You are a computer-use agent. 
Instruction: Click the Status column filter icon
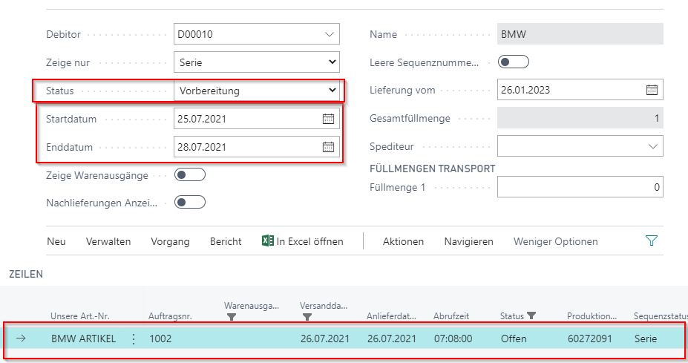pyautogui.click(x=531, y=316)
